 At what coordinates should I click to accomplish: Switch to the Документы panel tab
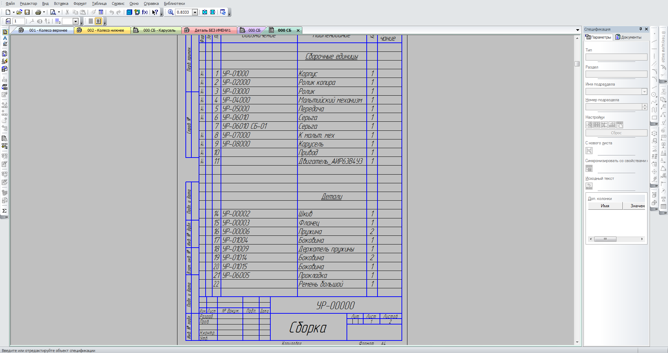tap(628, 37)
